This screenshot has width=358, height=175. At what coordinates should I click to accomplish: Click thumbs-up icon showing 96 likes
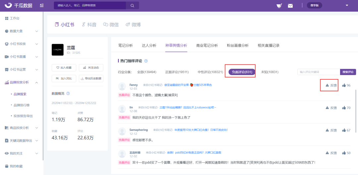coord(344,85)
